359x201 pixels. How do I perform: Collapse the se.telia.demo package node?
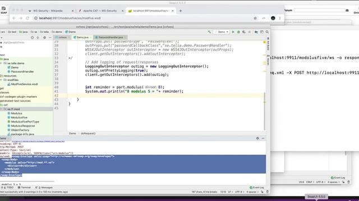[1, 63]
